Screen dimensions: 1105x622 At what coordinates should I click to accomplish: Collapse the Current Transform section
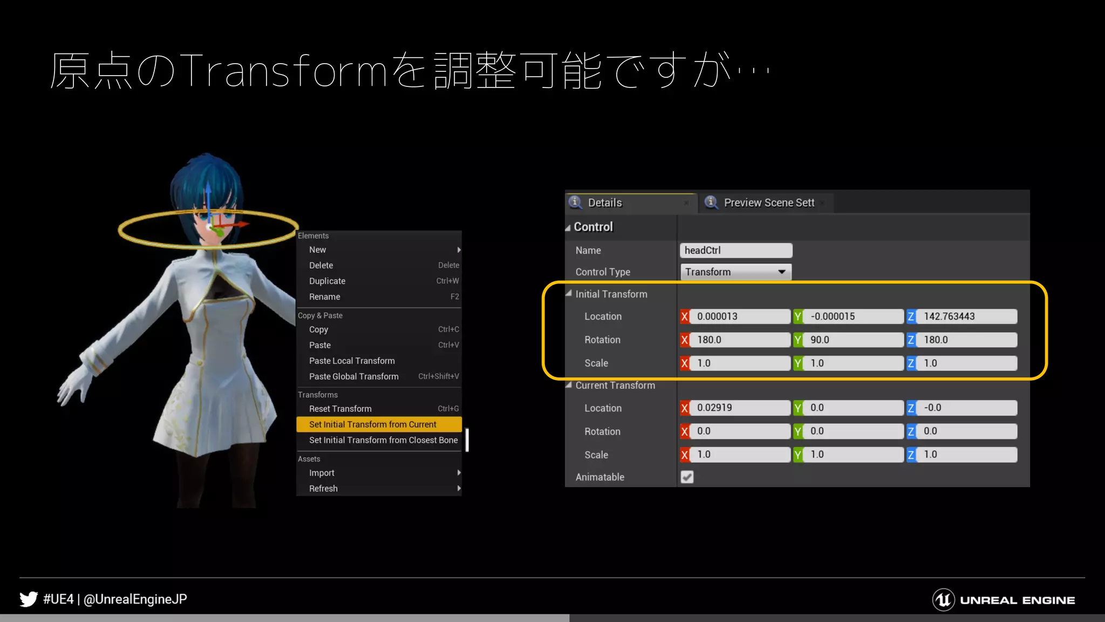(568, 385)
